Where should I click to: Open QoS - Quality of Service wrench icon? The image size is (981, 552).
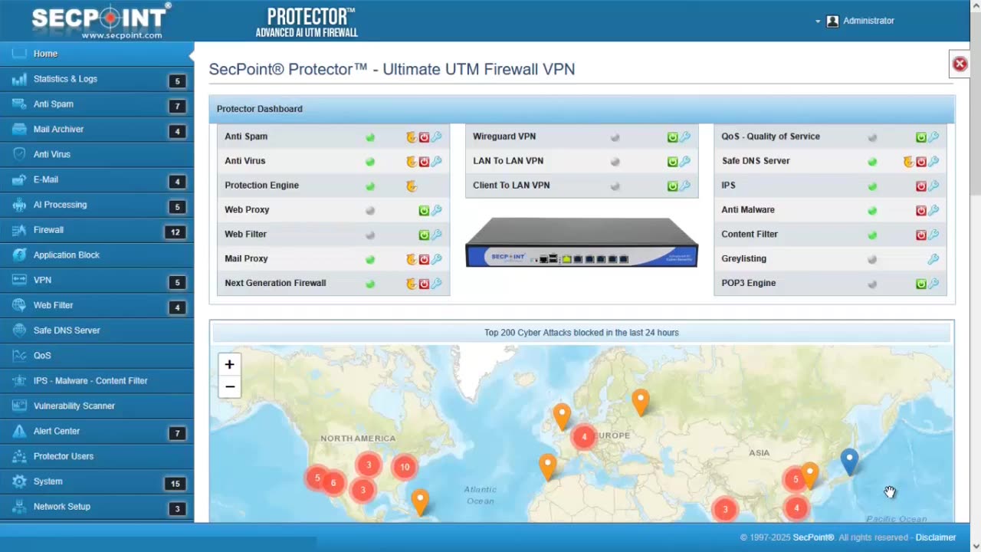point(933,137)
